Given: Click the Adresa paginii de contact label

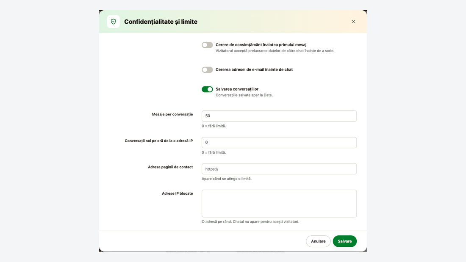Looking at the screenshot, I should tap(170, 167).
